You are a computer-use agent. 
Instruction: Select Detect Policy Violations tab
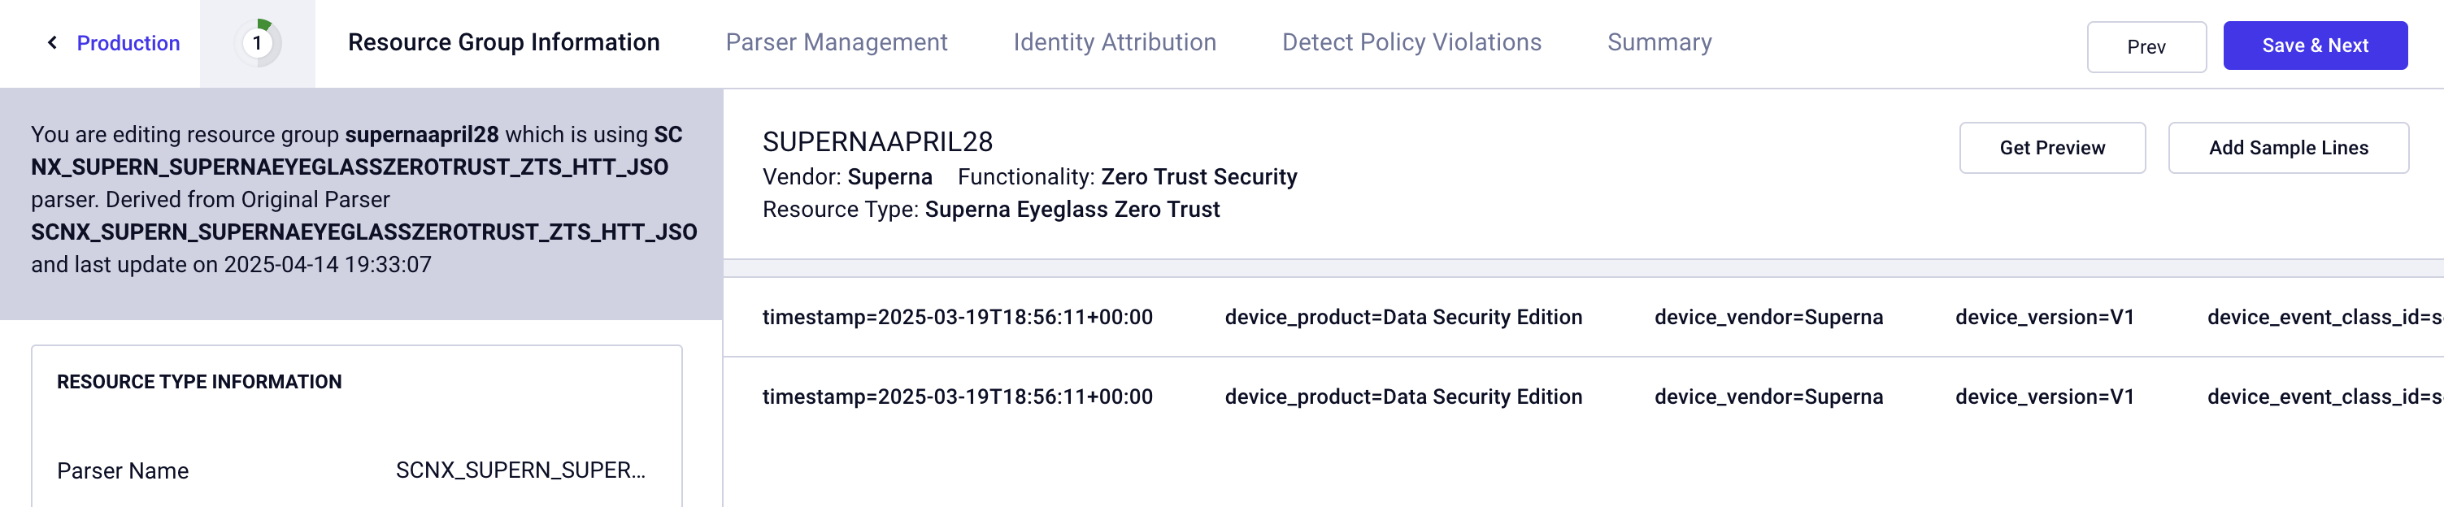[x=1411, y=42]
